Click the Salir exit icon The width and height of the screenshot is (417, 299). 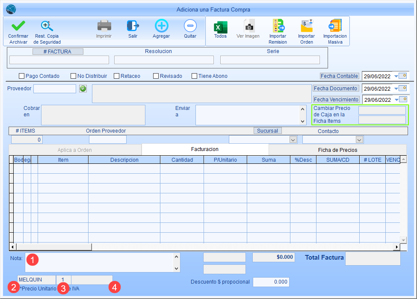click(x=133, y=26)
